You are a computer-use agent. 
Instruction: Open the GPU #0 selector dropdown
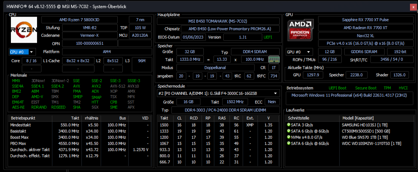pos(299,52)
